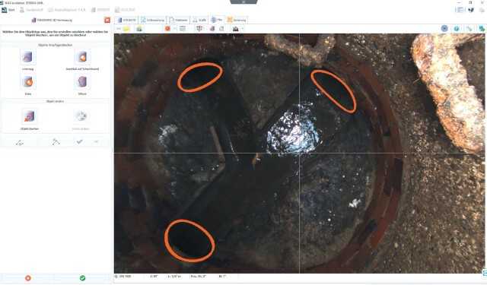Click the dark checkmark in the panel's bottom row

pyautogui.click(x=79, y=141)
